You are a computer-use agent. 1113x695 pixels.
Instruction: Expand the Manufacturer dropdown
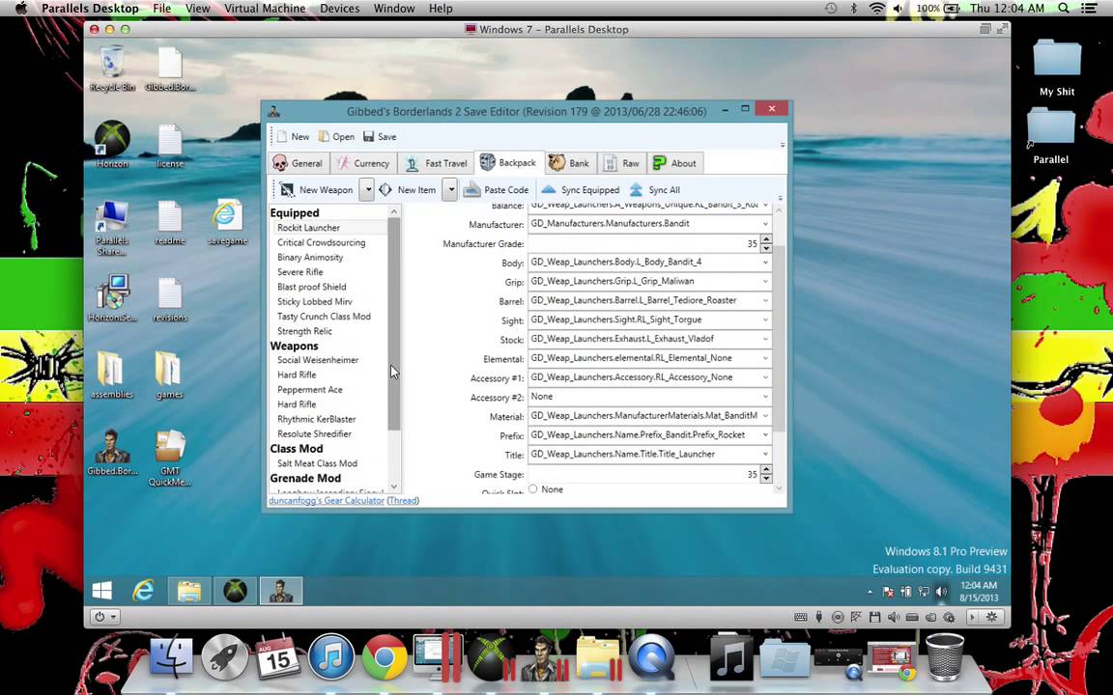pyautogui.click(x=765, y=224)
